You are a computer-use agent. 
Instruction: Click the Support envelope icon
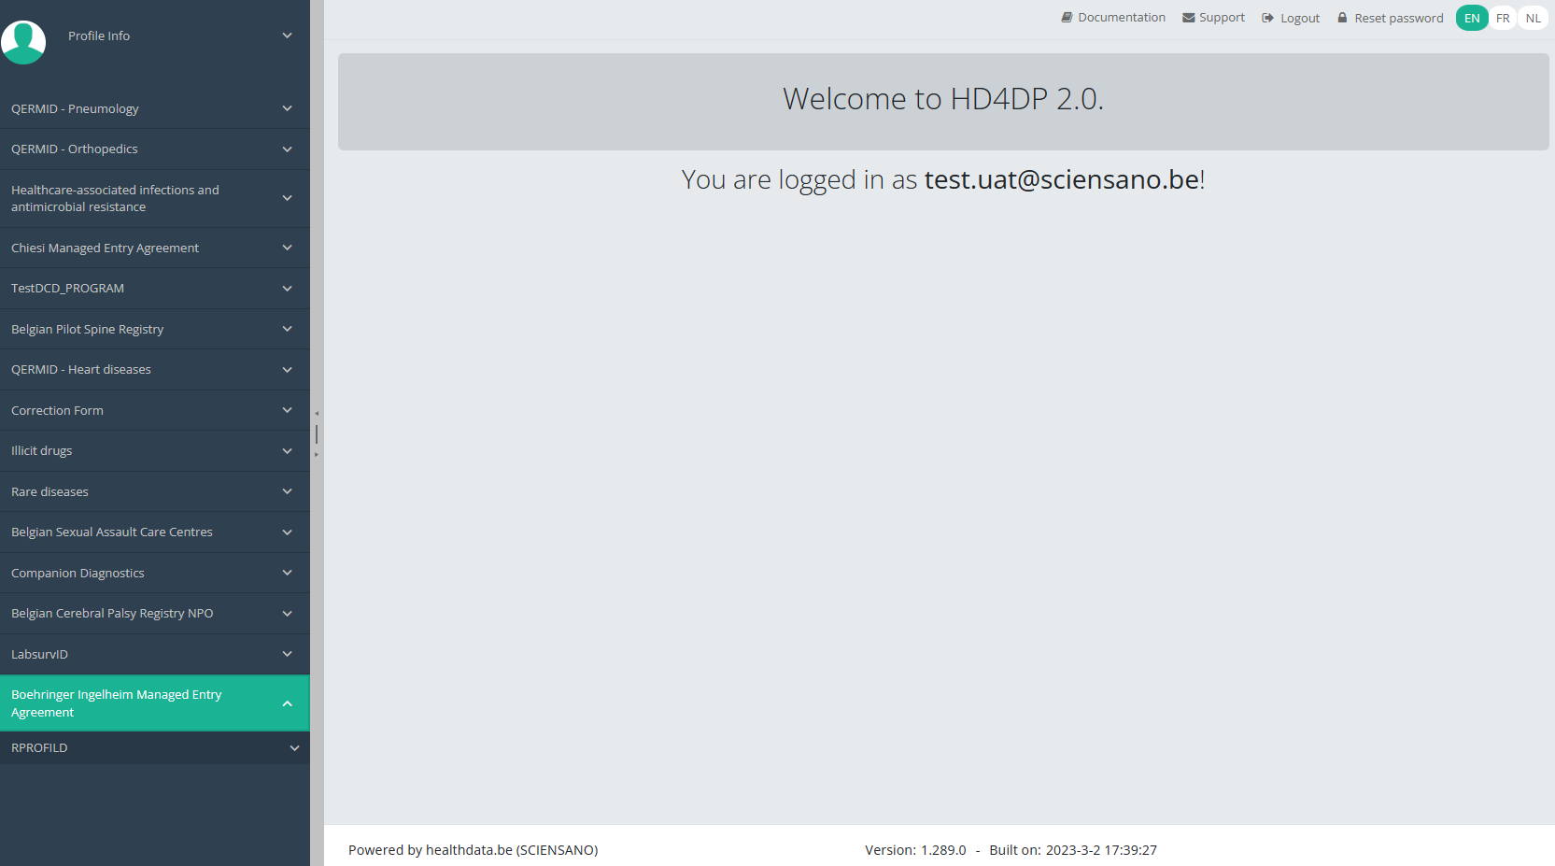click(x=1188, y=18)
